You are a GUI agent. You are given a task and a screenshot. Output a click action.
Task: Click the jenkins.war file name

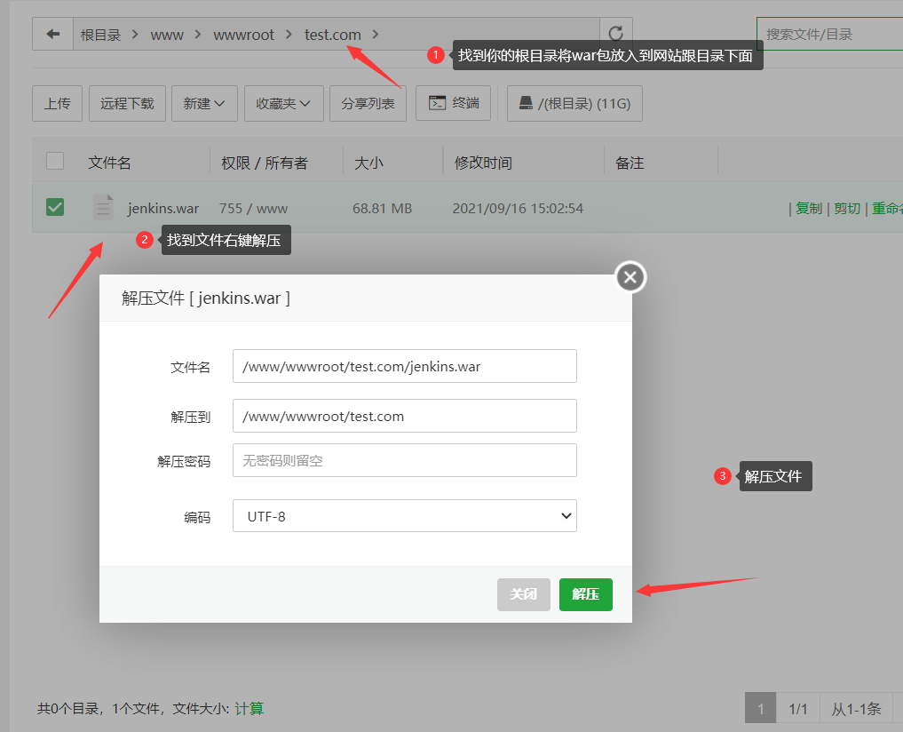click(163, 208)
